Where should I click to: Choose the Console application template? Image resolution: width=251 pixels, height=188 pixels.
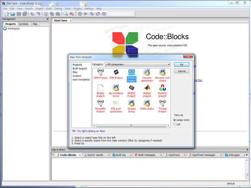coord(147,76)
